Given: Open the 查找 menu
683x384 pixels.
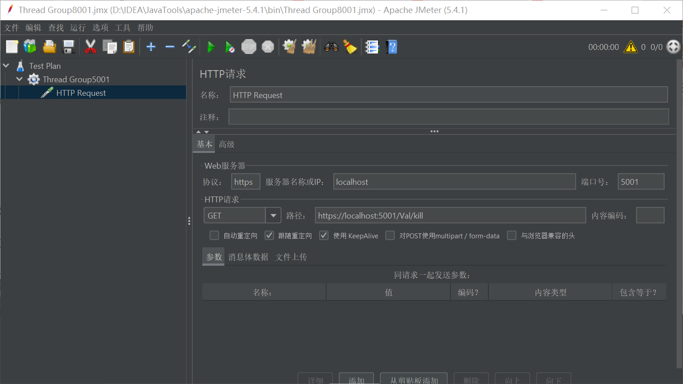Looking at the screenshot, I should 56,28.
